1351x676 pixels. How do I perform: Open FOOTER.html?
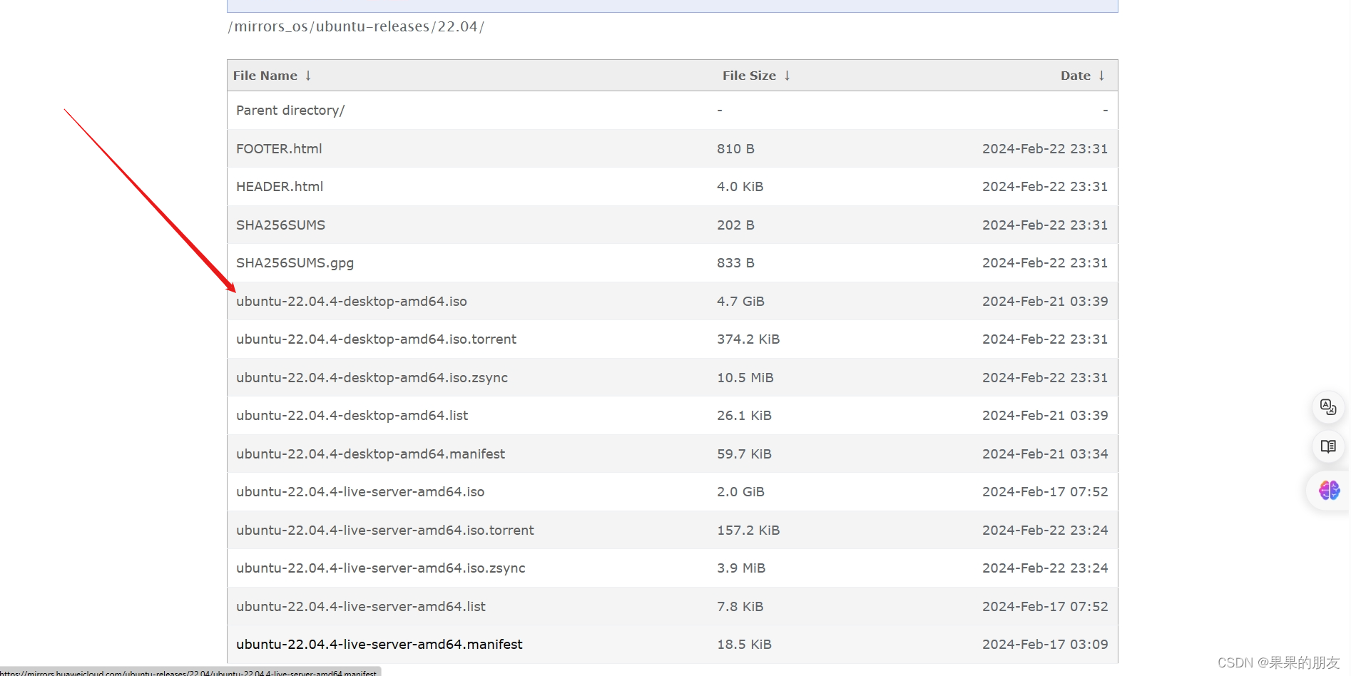tap(279, 148)
